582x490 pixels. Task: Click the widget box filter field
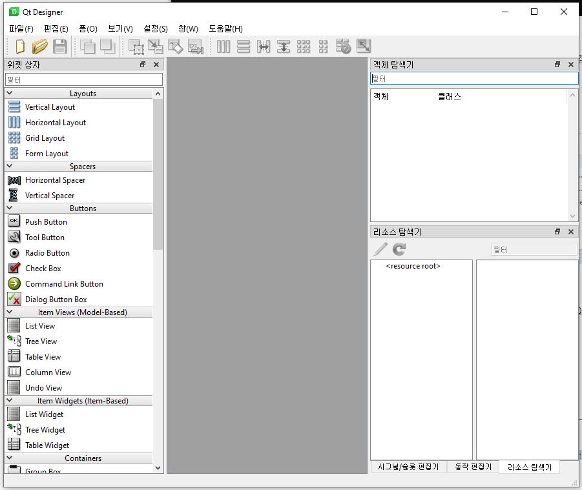pos(84,79)
